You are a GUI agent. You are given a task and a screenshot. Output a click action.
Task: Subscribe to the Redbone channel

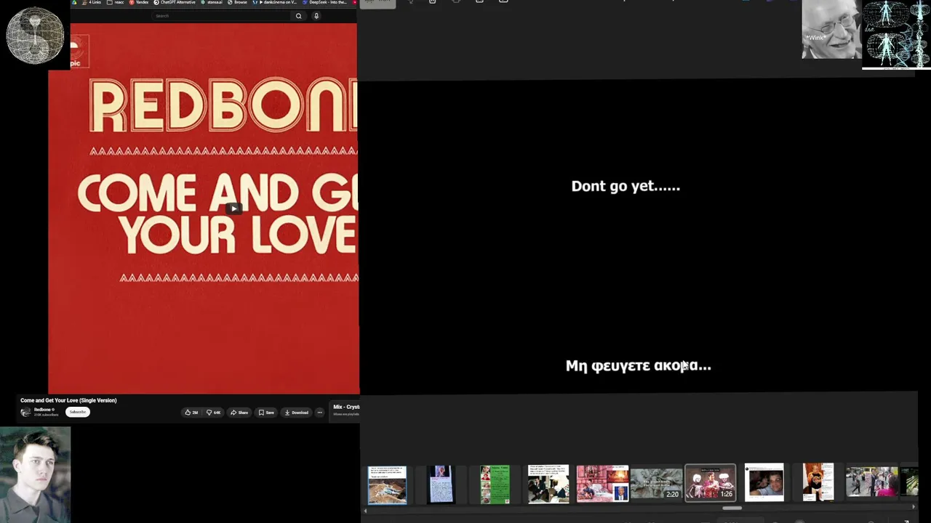[77, 412]
